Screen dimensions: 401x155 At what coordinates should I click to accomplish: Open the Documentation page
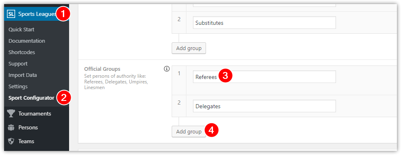pos(27,41)
